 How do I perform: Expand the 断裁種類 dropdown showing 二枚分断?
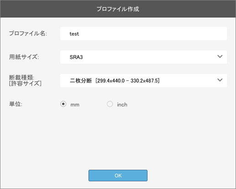pyautogui.click(x=143, y=80)
